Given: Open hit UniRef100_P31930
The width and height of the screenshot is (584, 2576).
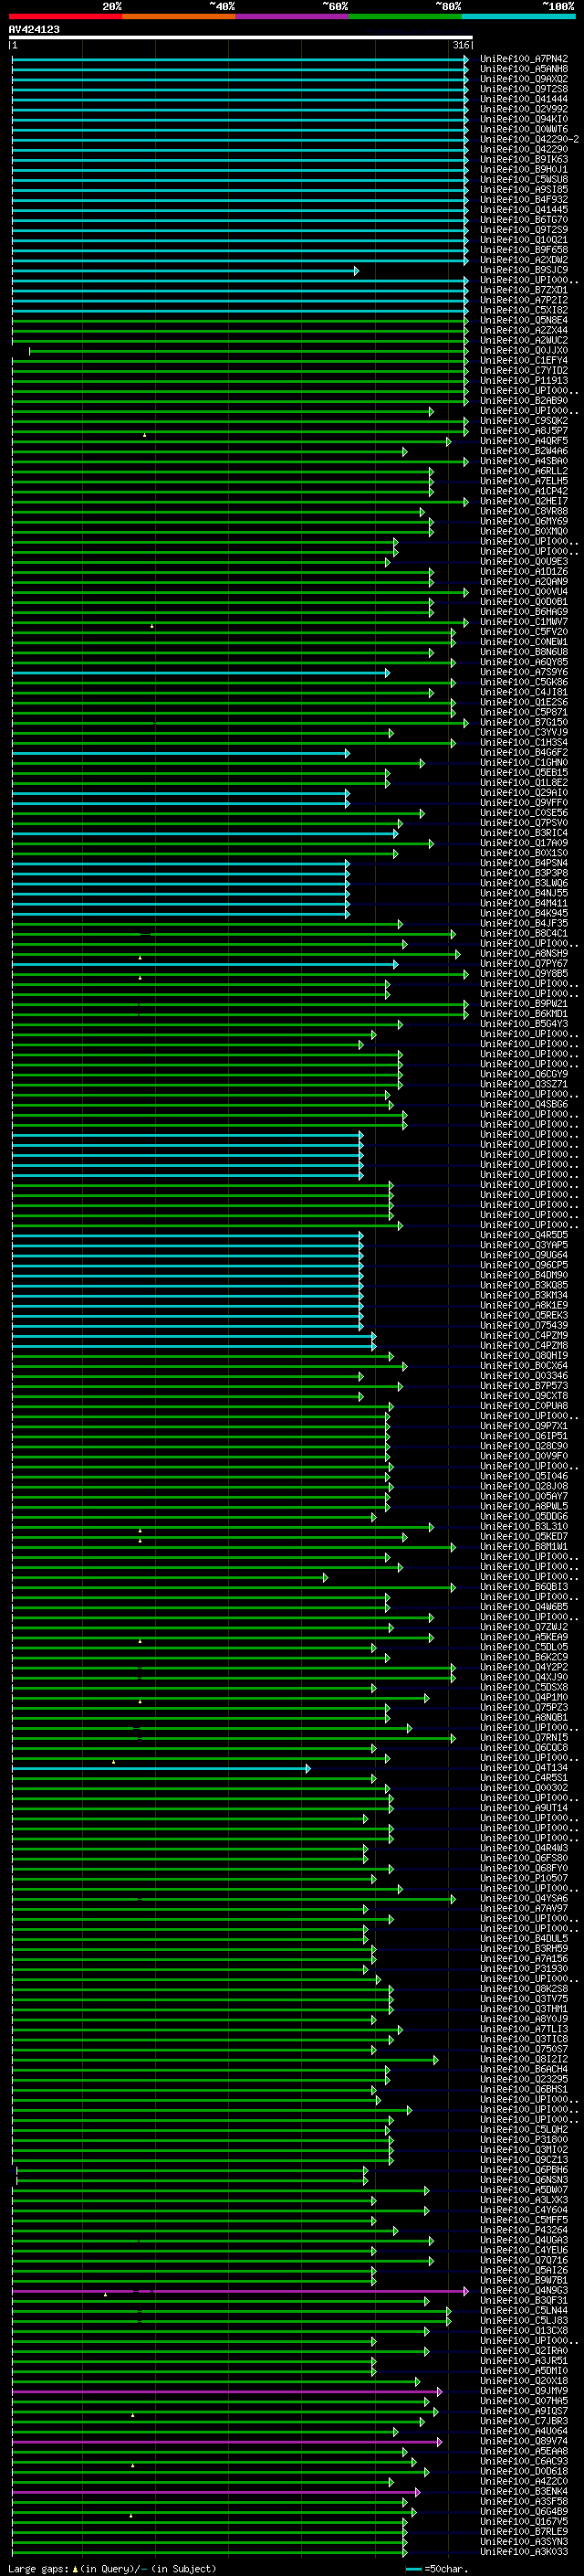Looking at the screenshot, I should [523, 1968].
